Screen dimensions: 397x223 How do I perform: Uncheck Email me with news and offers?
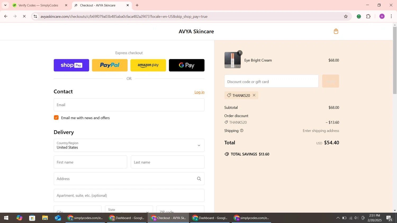[x=56, y=118]
